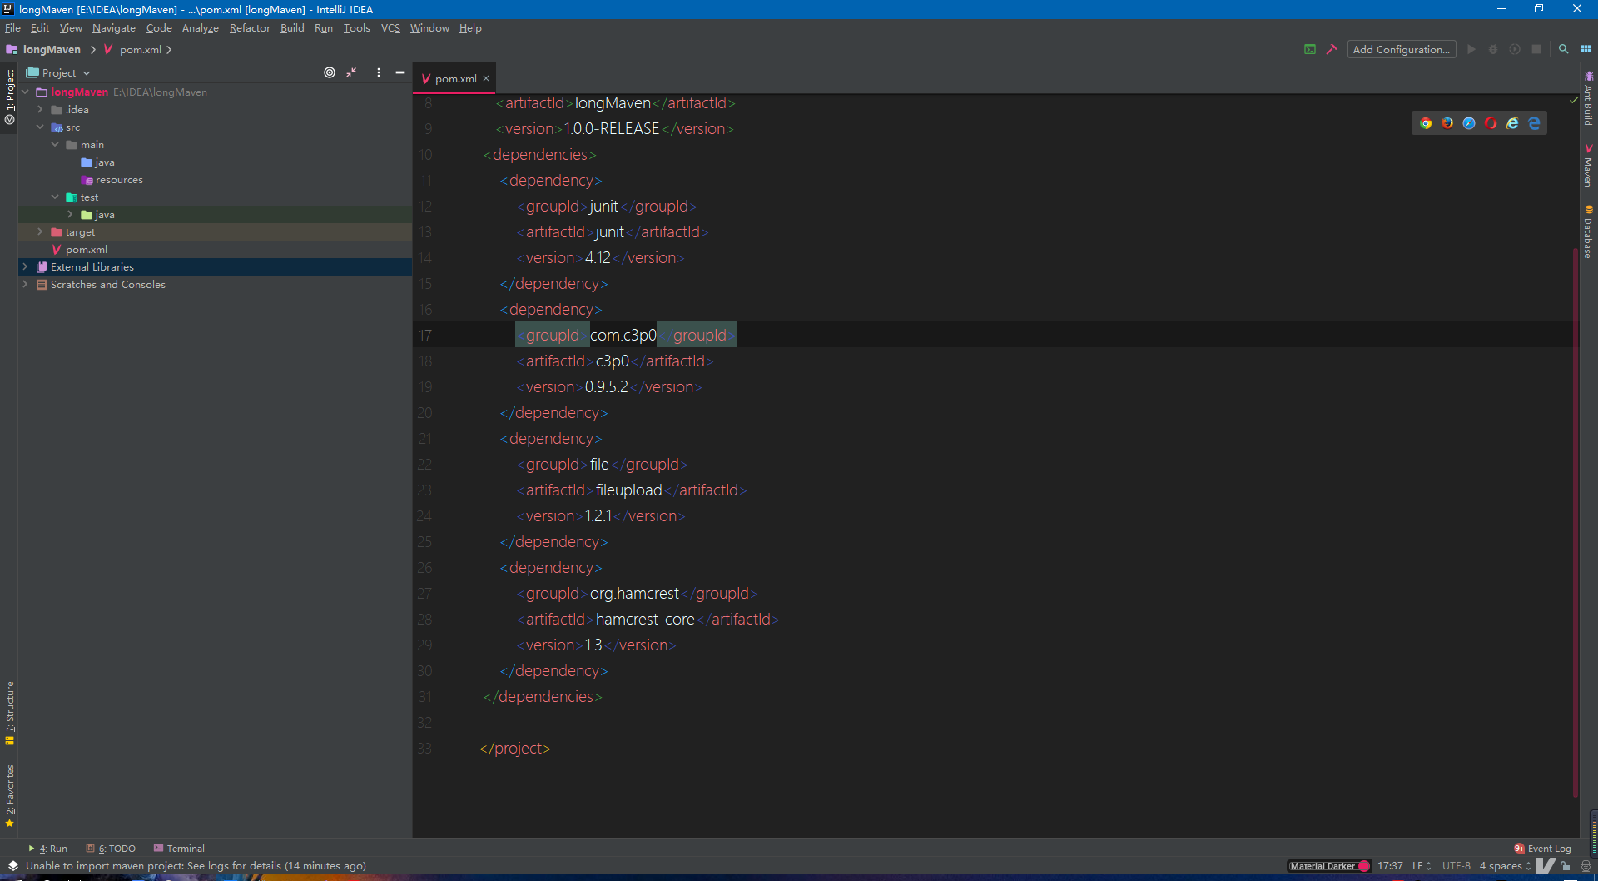Open the Refactor menu
The width and height of the screenshot is (1598, 881).
250,28
